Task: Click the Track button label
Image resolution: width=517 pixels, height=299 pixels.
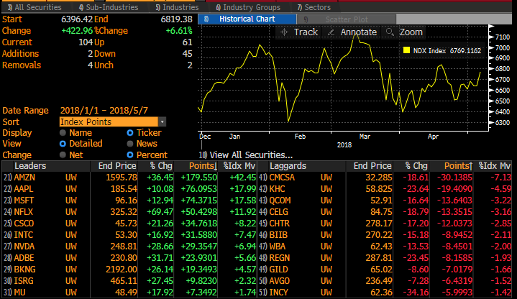Action: click(x=306, y=32)
